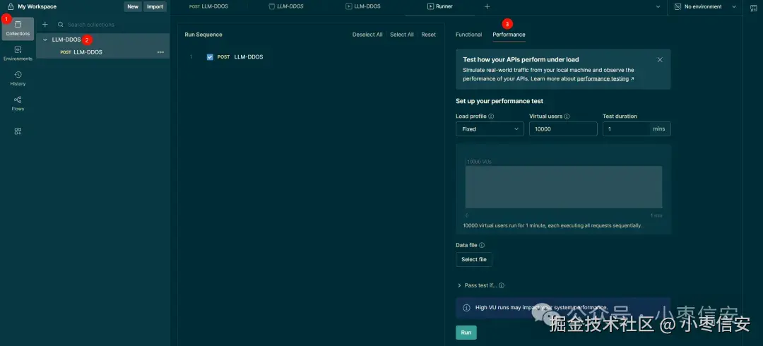This screenshot has height=346, width=763.
Task: Open the Flows sidebar section
Action: point(18,104)
